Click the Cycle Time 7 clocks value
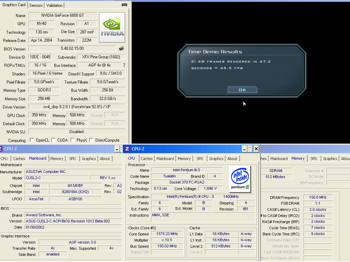The image size is (350, 262). pos(318,228)
